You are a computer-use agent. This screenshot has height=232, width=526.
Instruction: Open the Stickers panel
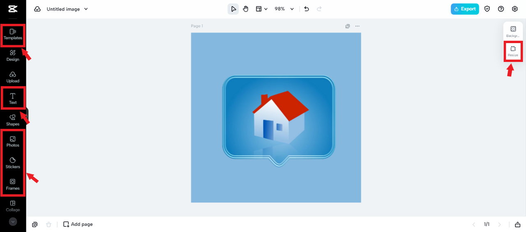(13, 163)
